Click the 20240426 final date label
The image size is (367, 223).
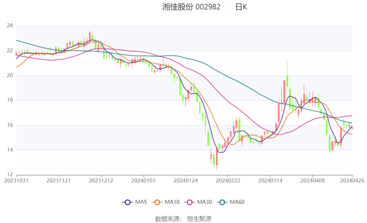(x=352, y=180)
